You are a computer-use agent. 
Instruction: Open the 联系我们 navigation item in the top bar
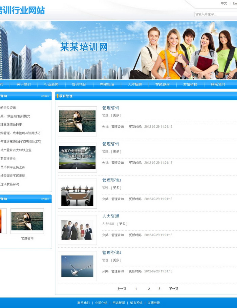coord(218,84)
